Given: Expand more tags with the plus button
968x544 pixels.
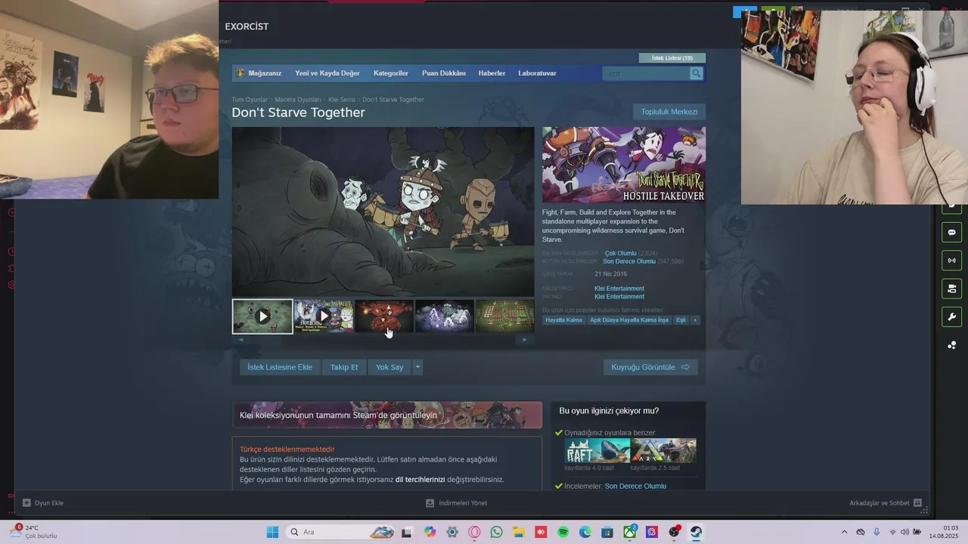Looking at the screenshot, I should tap(695, 320).
